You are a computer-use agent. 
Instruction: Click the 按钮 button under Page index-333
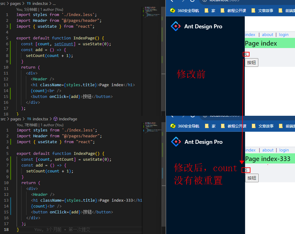(x=252, y=178)
